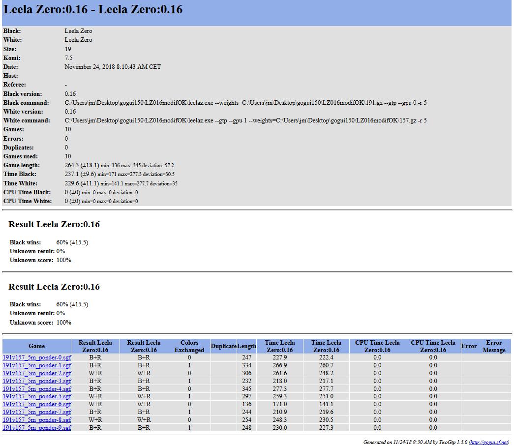Viewport: 514px width, 446px height.
Task: Click the 'Error Message' column header
Action: (494, 346)
